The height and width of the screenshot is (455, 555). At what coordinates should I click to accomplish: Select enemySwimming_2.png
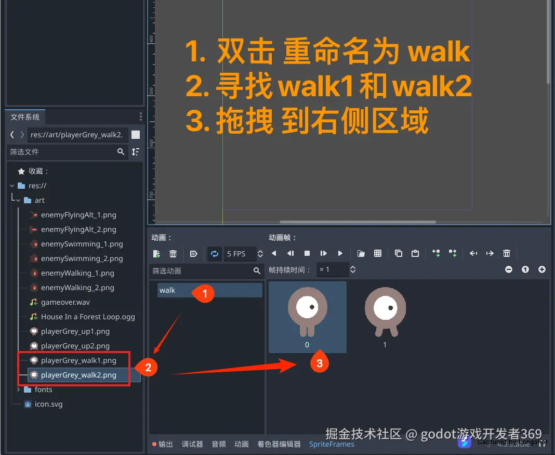tap(82, 258)
